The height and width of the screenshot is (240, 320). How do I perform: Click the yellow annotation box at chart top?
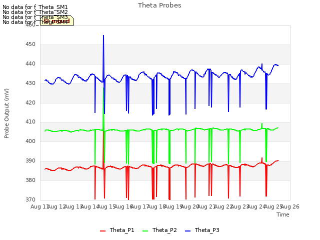point(57,20)
